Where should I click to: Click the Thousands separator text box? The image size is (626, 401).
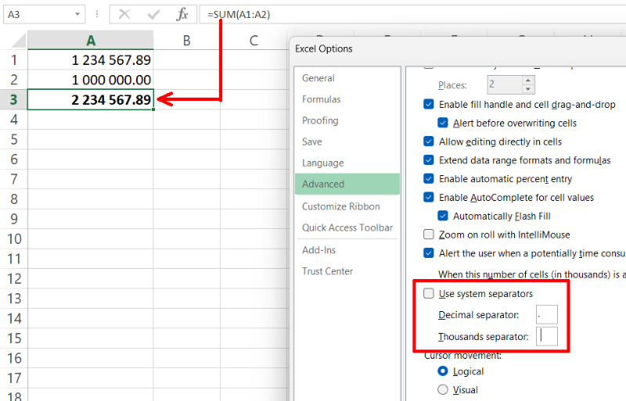(x=547, y=336)
